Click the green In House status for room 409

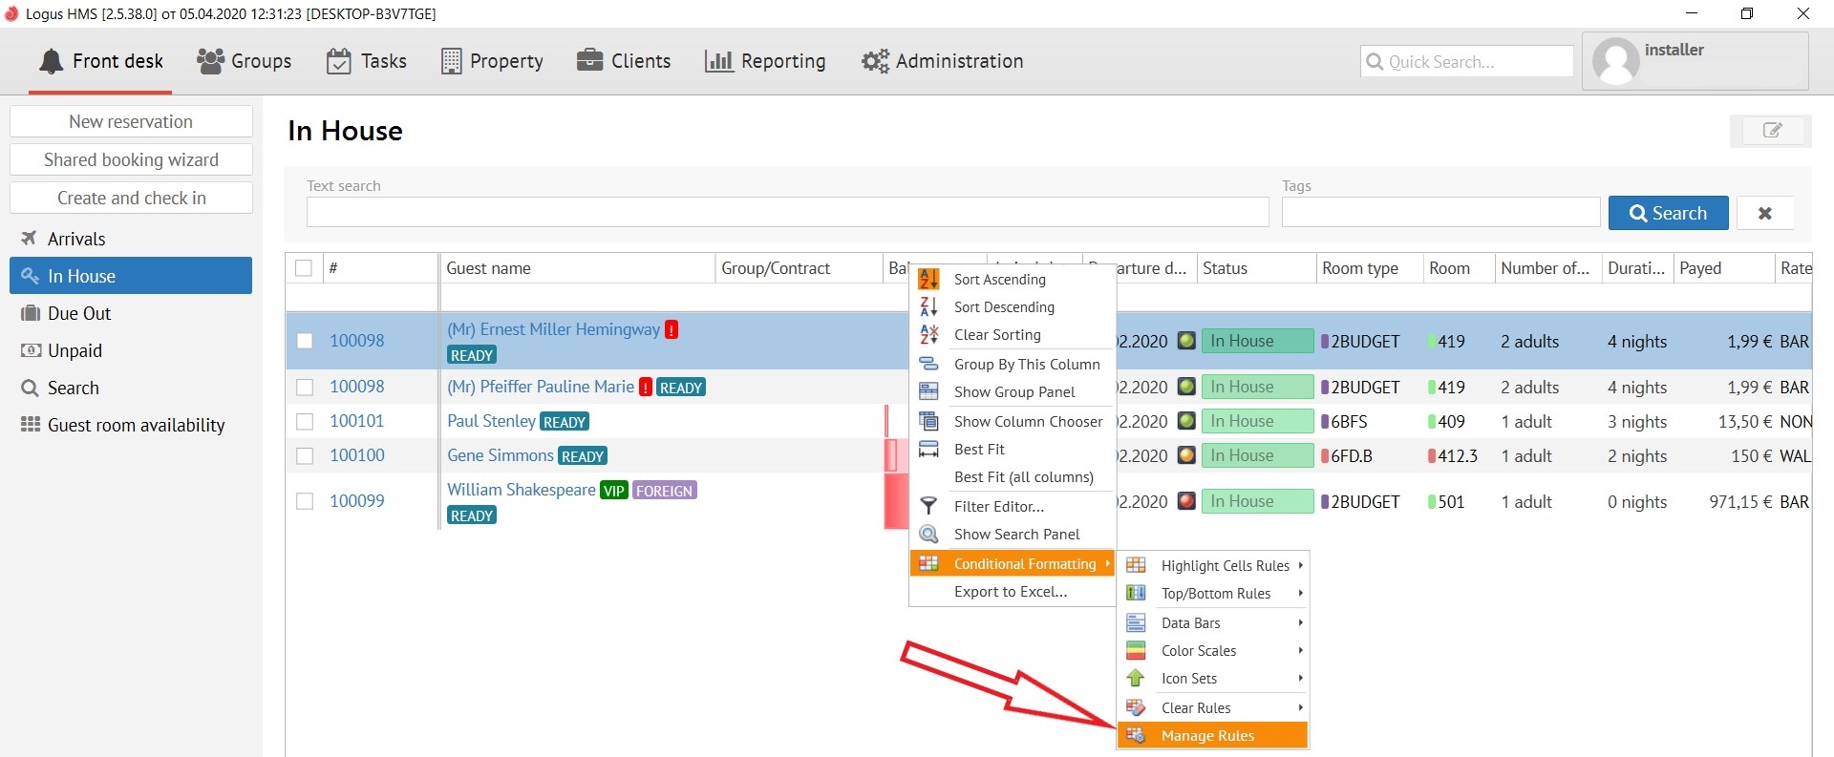pyautogui.click(x=1256, y=421)
